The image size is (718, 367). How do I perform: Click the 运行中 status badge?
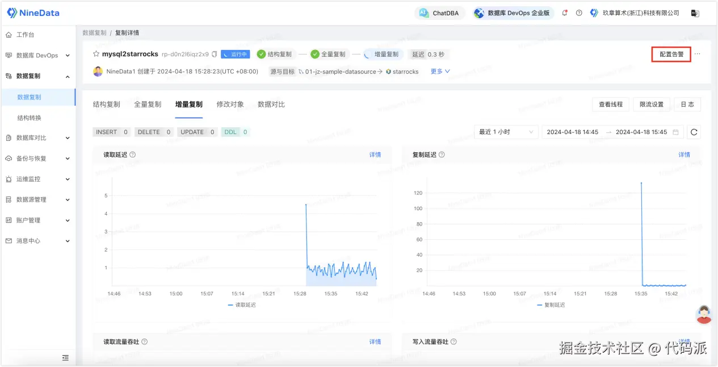click(x=235, y=55)
